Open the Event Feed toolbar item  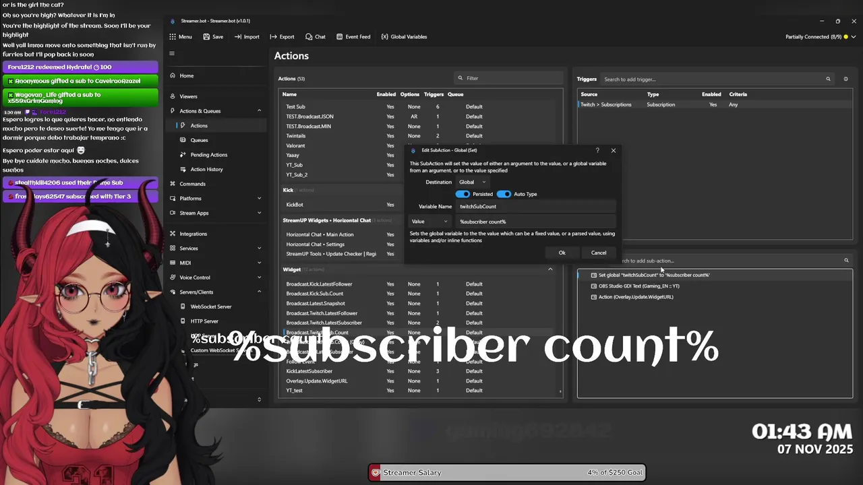(353, 37)
